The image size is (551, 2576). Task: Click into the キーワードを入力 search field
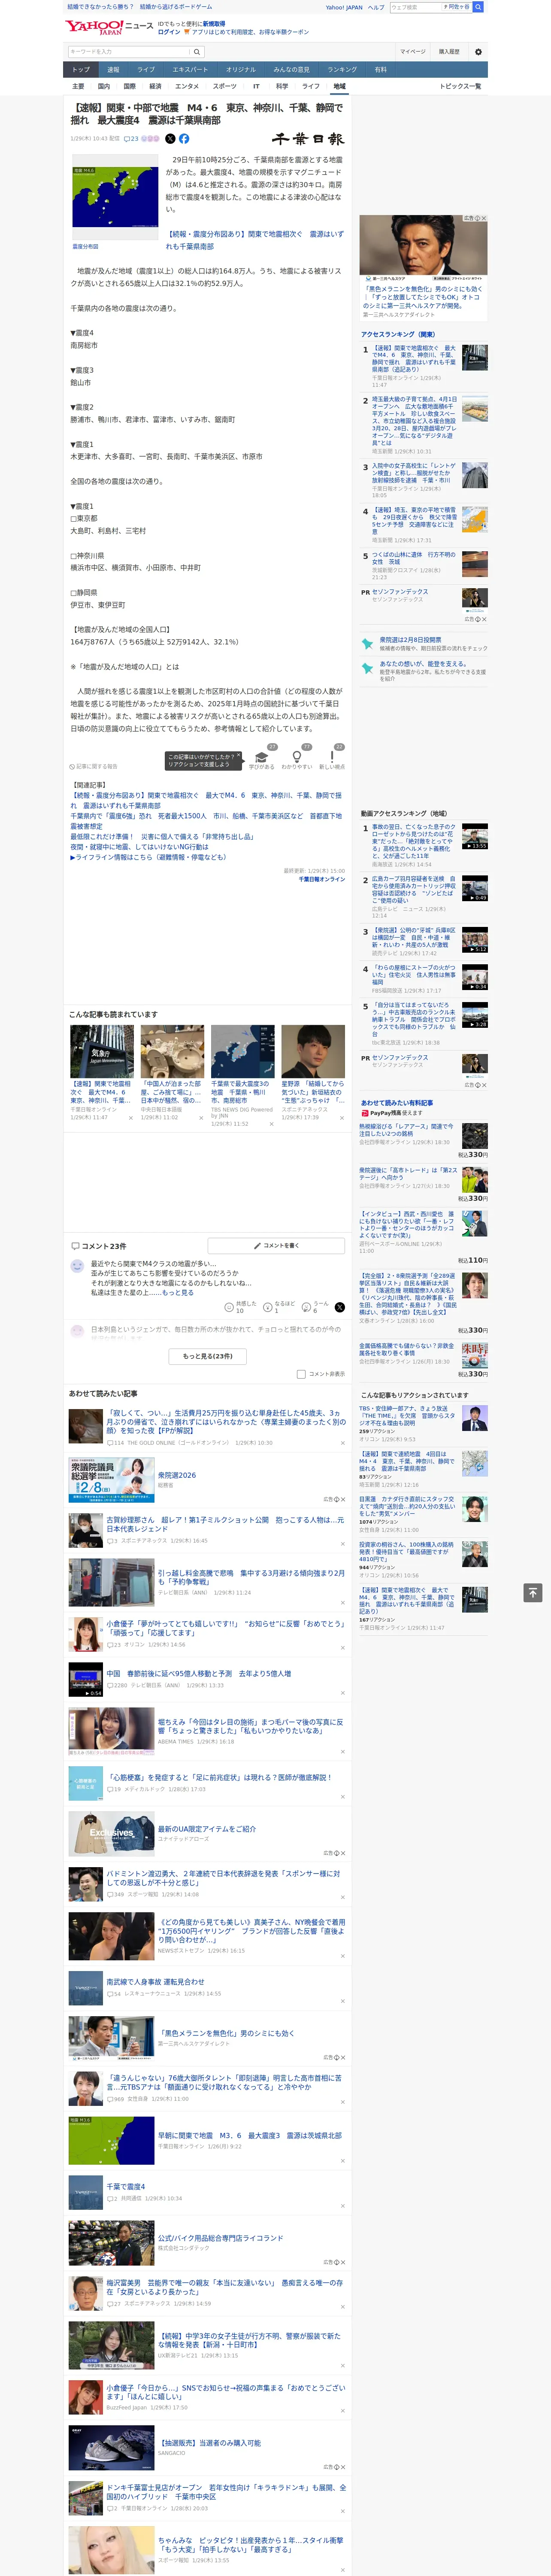click(129, 52)
